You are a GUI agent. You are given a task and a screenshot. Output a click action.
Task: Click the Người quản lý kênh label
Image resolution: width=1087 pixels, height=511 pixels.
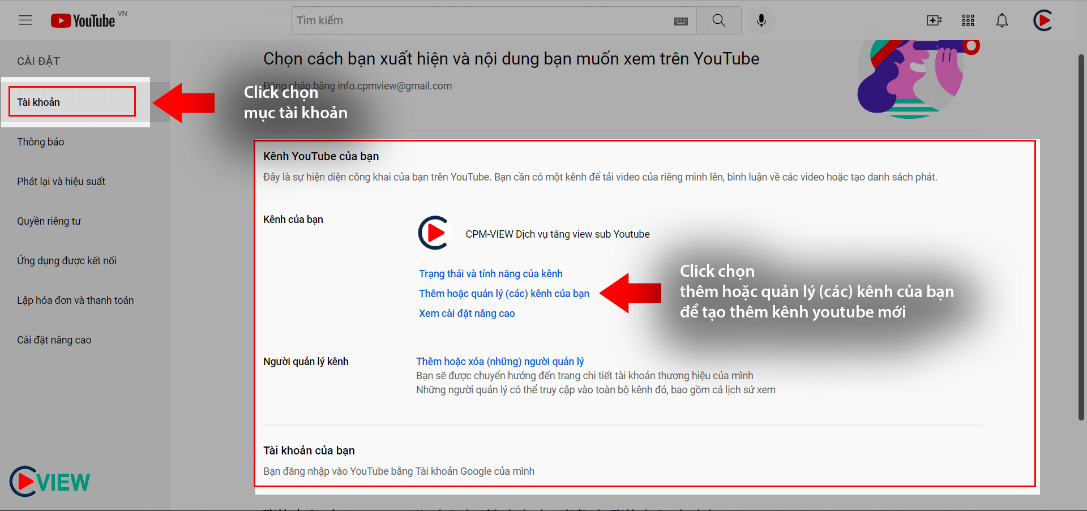306,362
